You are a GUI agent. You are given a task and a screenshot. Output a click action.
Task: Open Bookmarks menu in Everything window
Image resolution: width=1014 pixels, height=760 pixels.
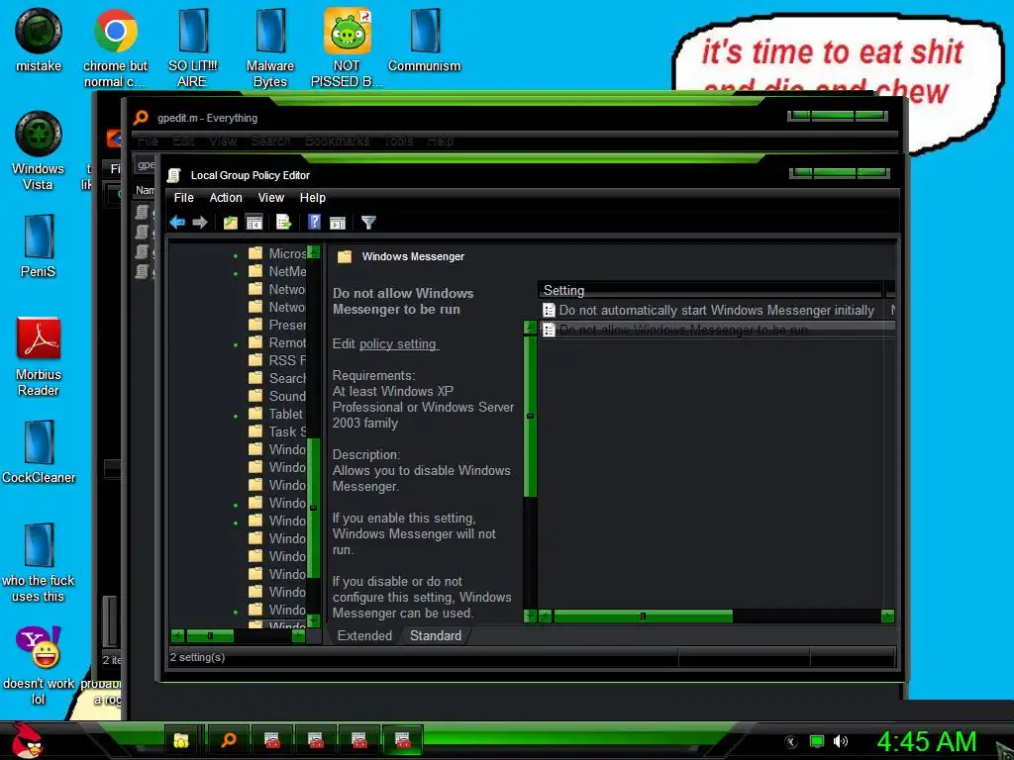337,141
